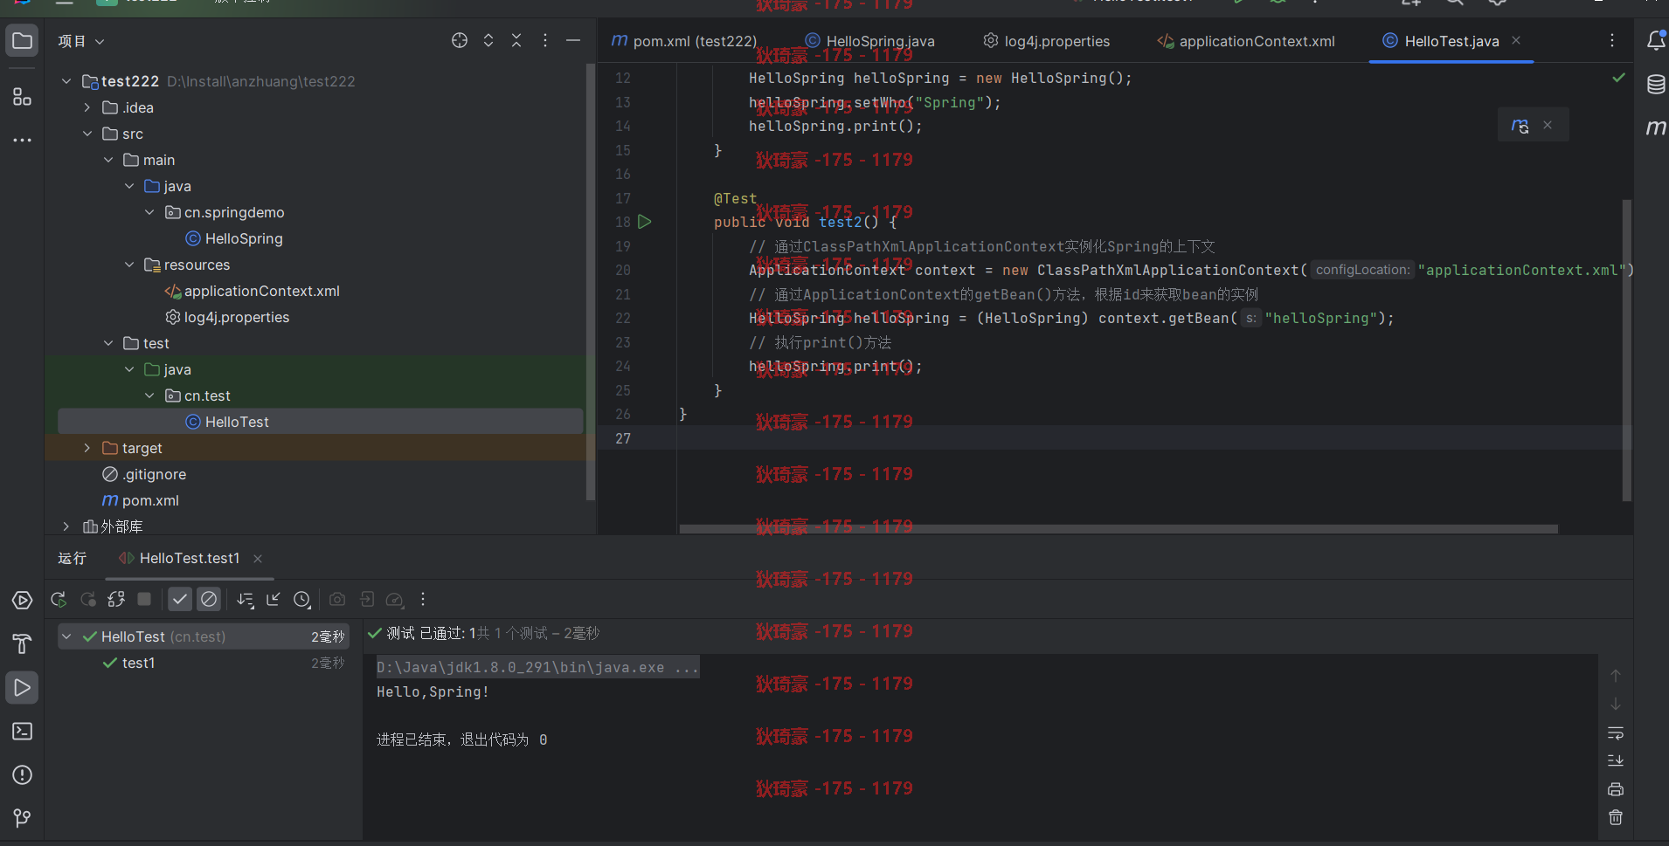
Task: Click run gutter icon for test2
Action: [645, 222]
